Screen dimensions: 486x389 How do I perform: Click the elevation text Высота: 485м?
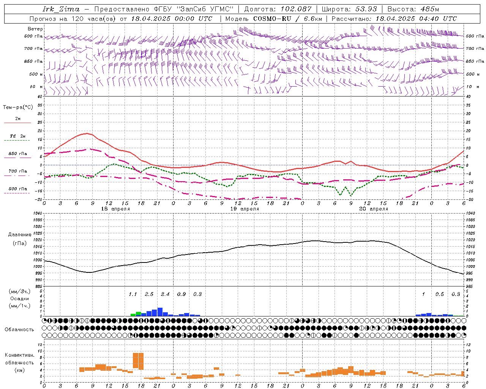coord(413,9)
